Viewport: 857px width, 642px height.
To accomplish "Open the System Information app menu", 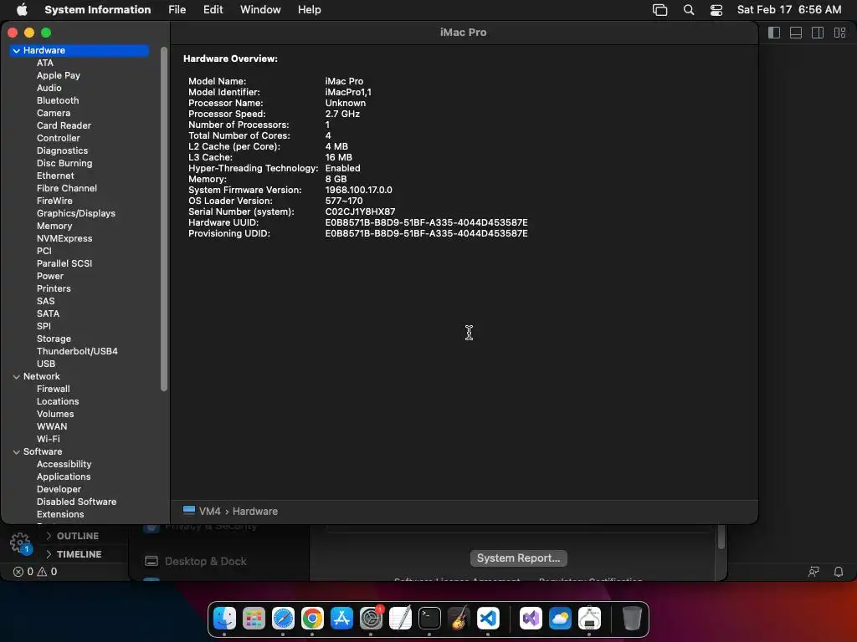I will 97,10.
